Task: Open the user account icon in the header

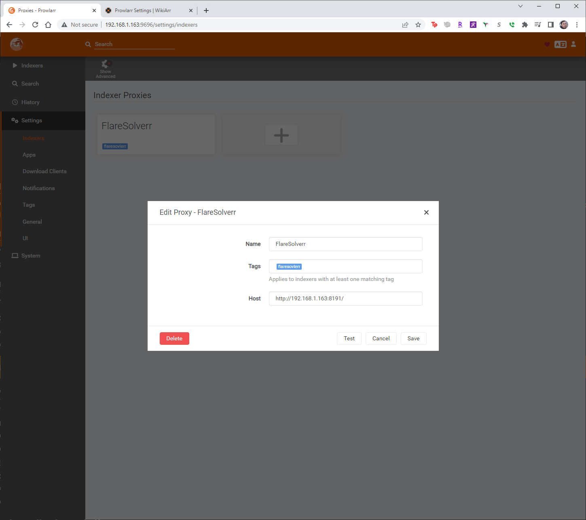Action: pyautogui.click(x=574, y=44)
